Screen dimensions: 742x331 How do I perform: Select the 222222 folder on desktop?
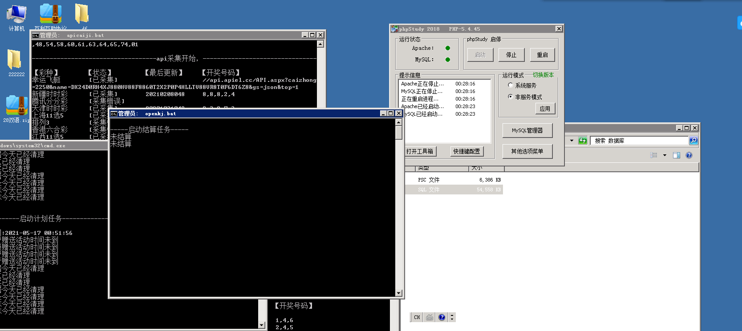point(15,63)
